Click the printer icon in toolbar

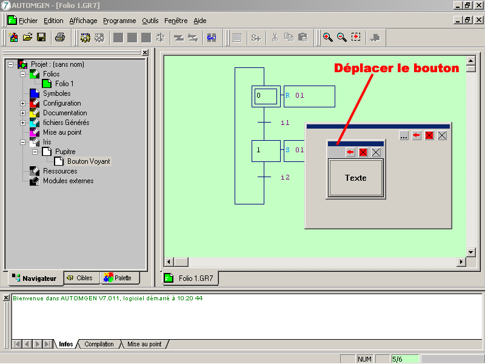(60, 38)
